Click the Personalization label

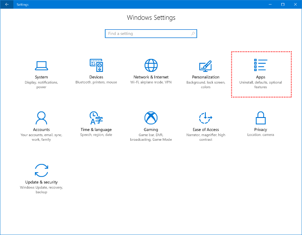click(x=206, y=77)
